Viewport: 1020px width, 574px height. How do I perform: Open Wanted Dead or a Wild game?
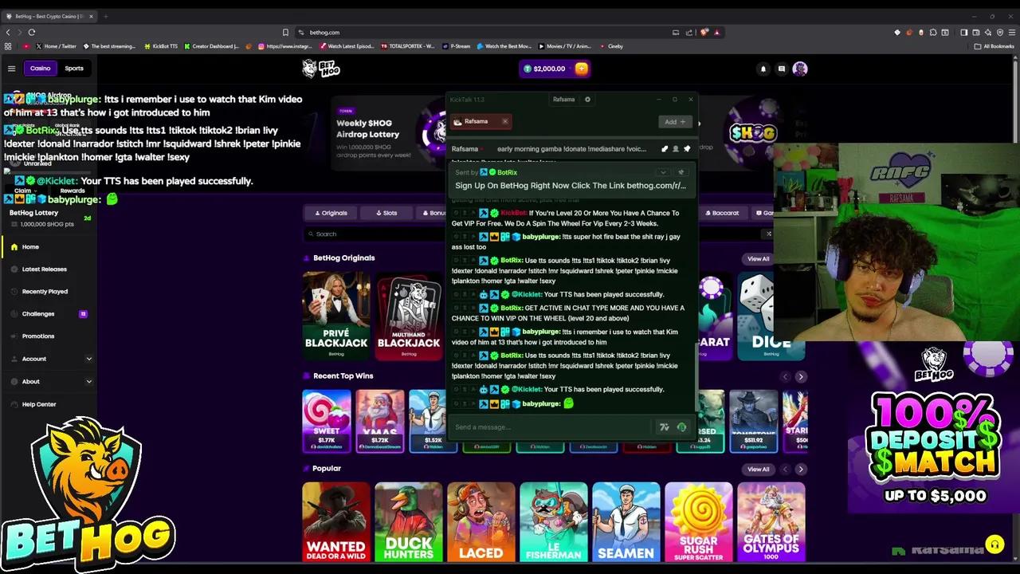pos(336,522)
